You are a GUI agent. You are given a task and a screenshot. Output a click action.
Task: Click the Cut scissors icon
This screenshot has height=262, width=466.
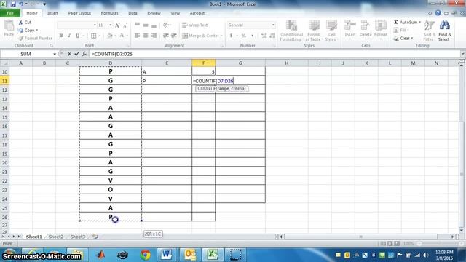[20, 23]
